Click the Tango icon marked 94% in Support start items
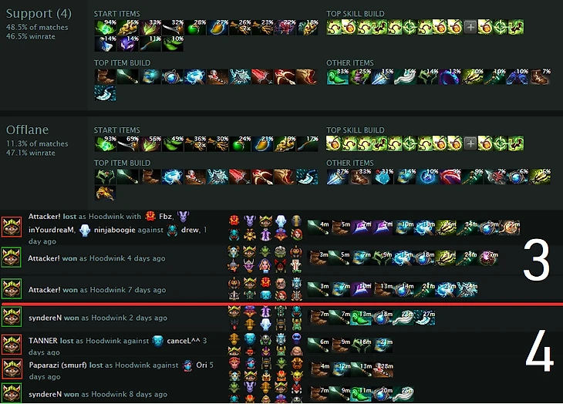The height and width of the screenshot is (404, 563). click(105, 27)
